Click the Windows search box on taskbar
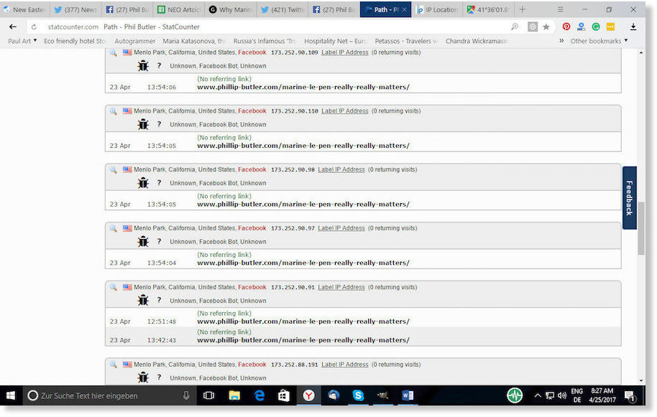Image resolution: width=657 pixels, height=417 pixels. (x=109, y=395)
